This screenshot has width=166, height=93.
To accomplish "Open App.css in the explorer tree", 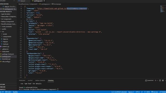I will point(5,39).
